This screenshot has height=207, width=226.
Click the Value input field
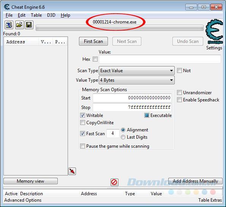tap(160, 59)
